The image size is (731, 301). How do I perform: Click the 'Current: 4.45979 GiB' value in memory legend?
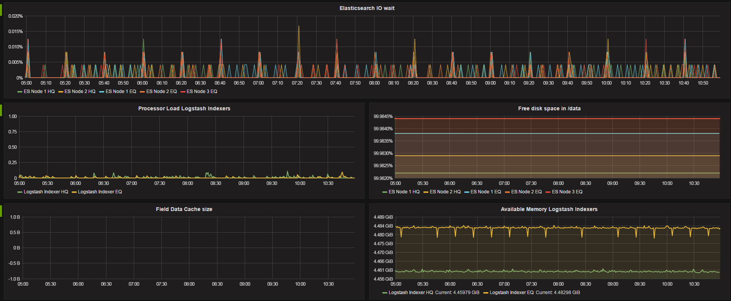(x=457, y=293)
